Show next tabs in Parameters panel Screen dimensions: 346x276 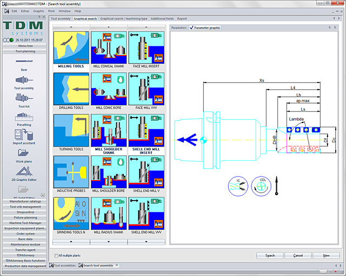pos(335,27)
